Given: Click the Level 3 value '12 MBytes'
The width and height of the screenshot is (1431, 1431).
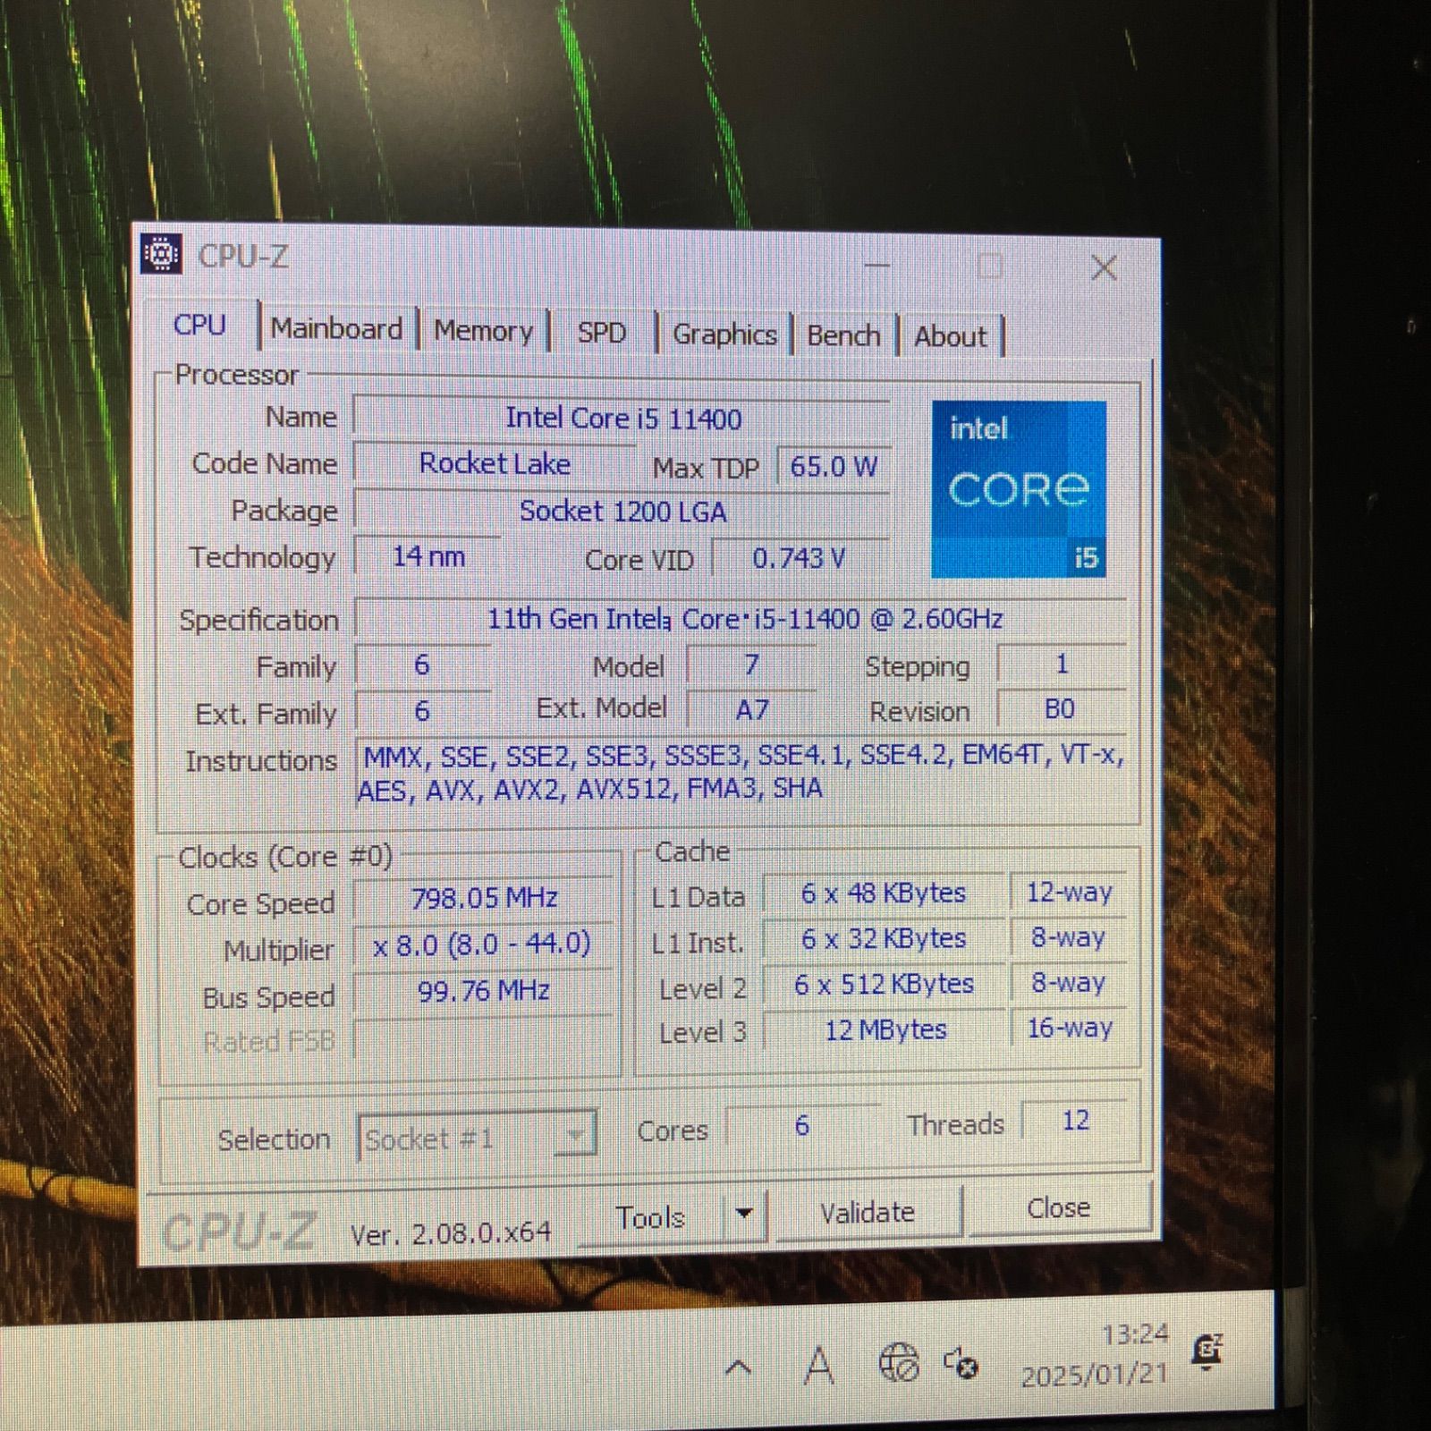Looking at the screenshot, I should [x=885, y=1030].
